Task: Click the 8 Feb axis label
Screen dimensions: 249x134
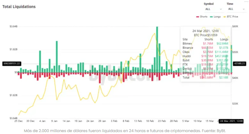Action: (x=126, y=121)
